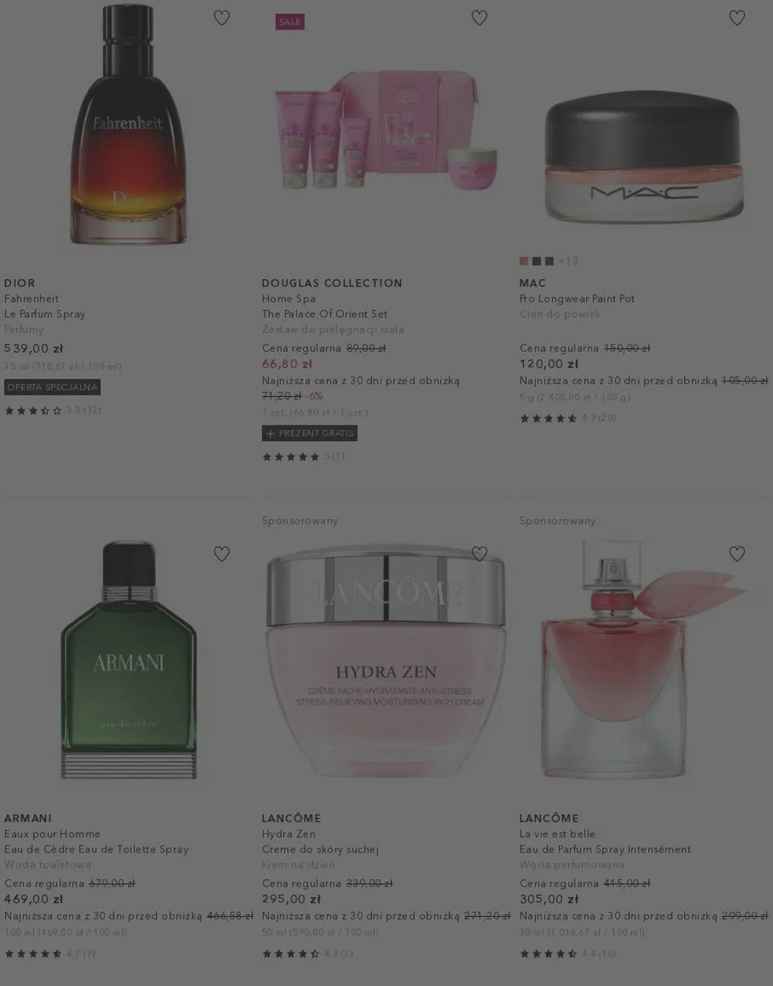Viewport: 773px width, 986px height.
Task: Save Armani Eau de Cèdre with heart icon
Action: point(221,554)
